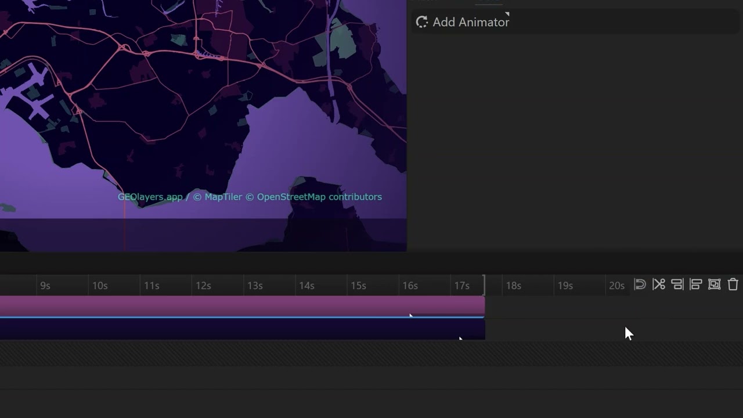Click the MapTiler attribution text
The image size is (743, 418).
(x=223, y=197)
